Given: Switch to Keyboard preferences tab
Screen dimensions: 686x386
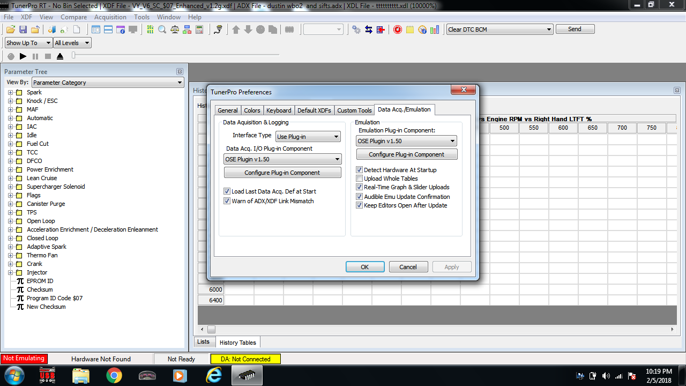Looking at the screenshot, I should (279, 110).
